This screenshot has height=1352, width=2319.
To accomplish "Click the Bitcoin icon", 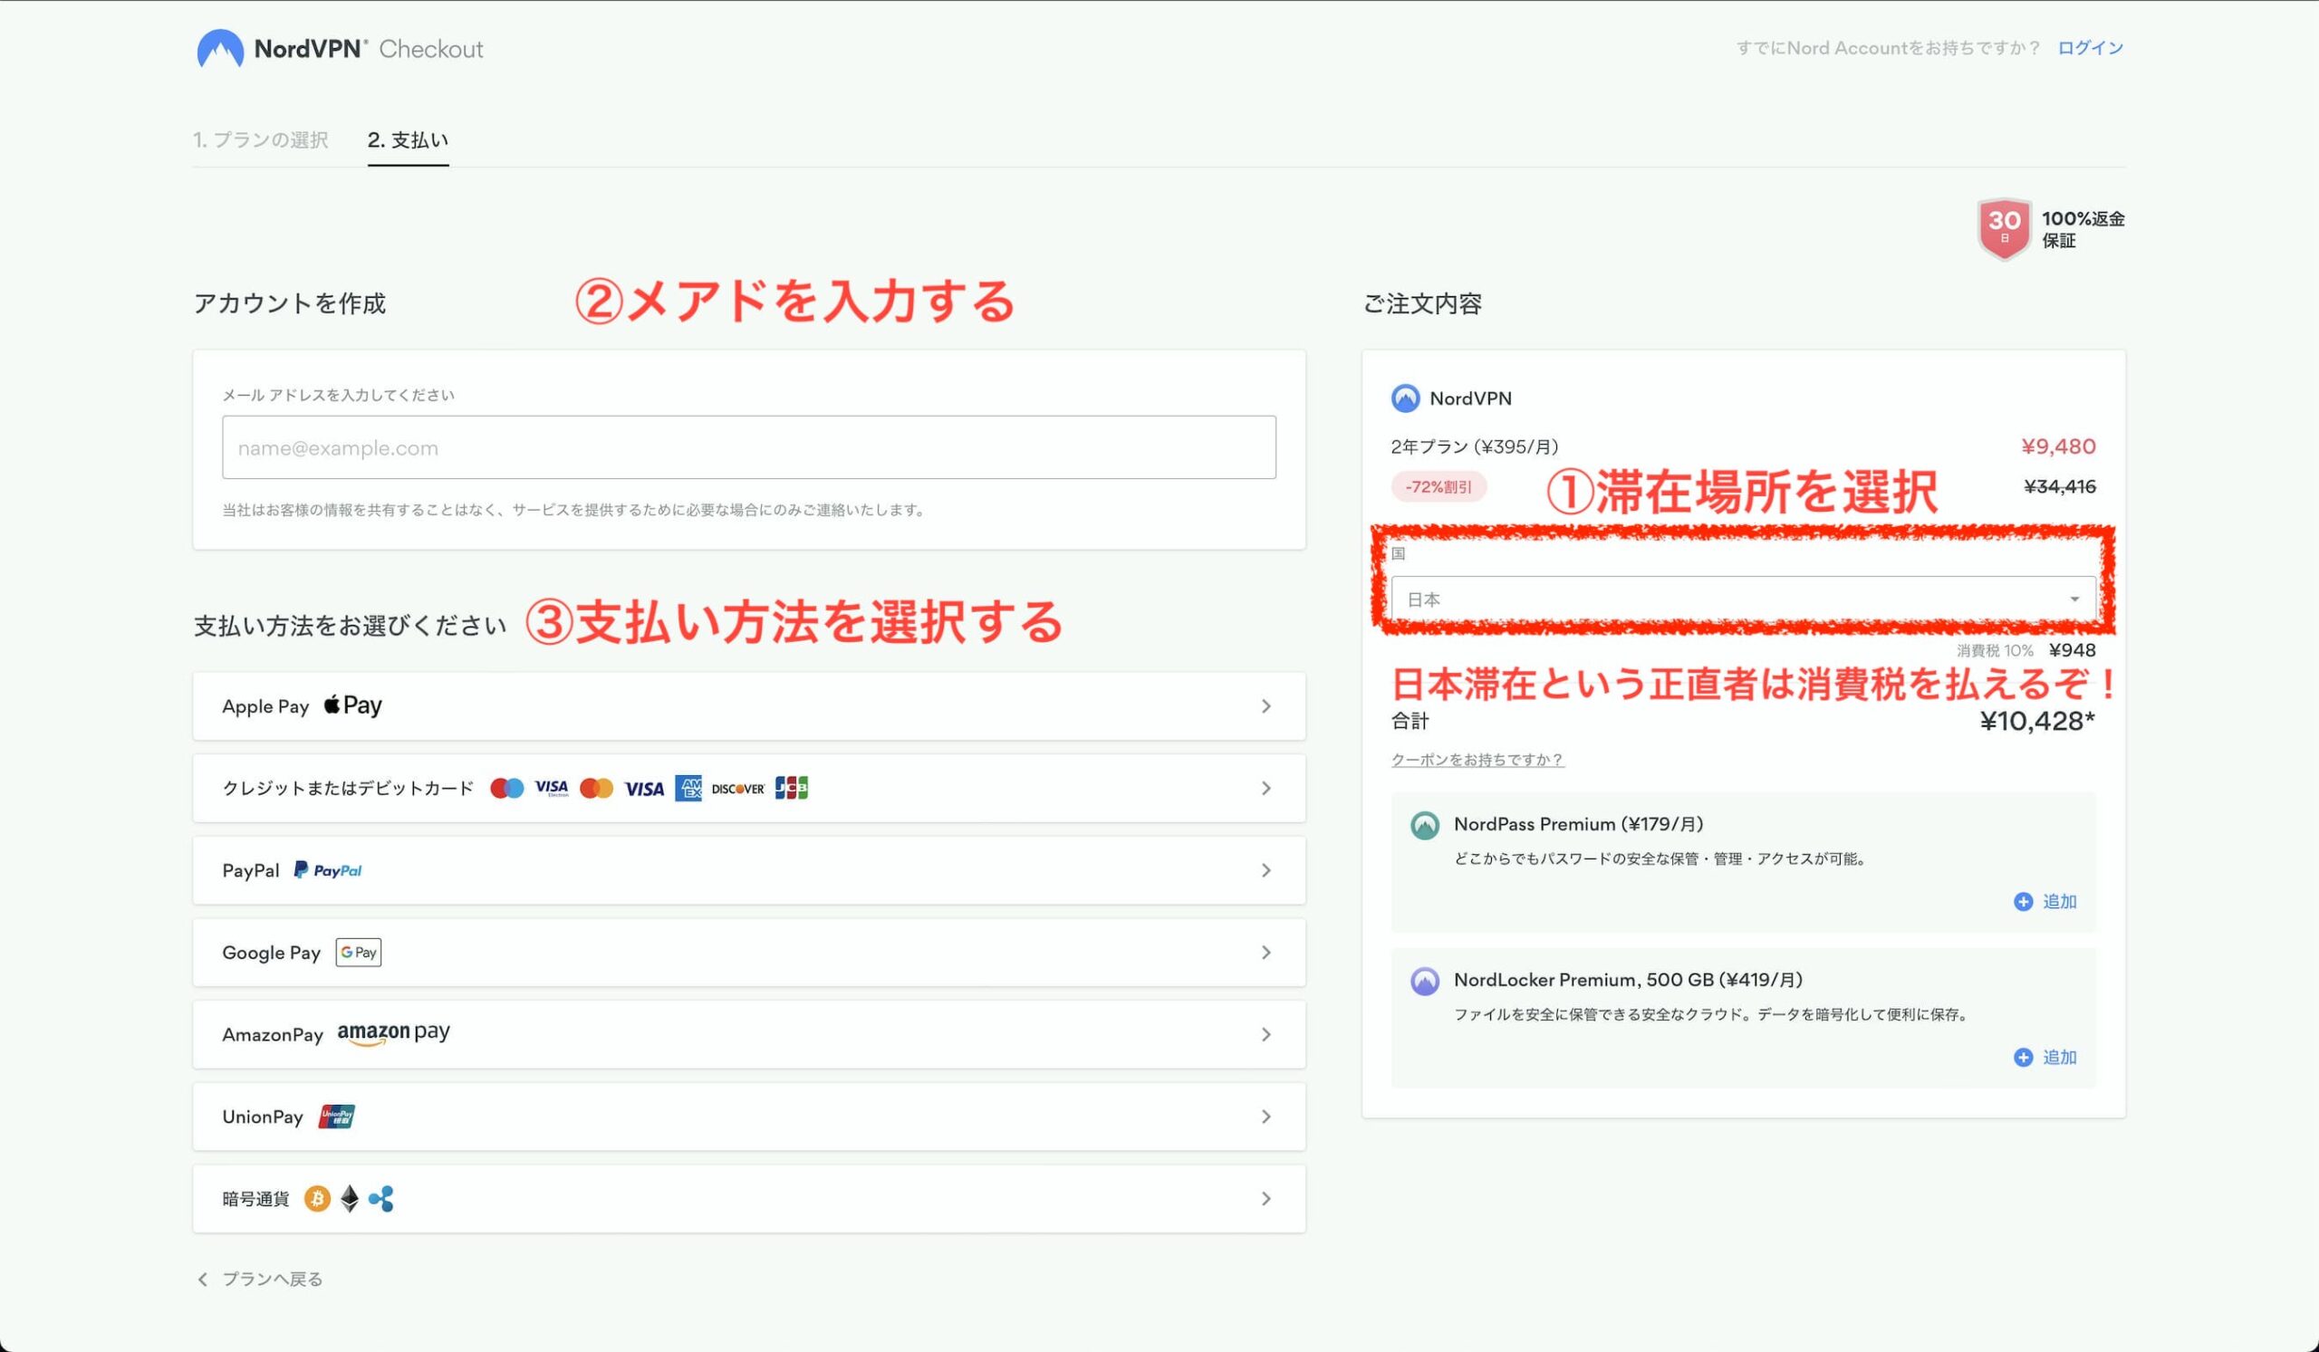I will pos(316,1198).
